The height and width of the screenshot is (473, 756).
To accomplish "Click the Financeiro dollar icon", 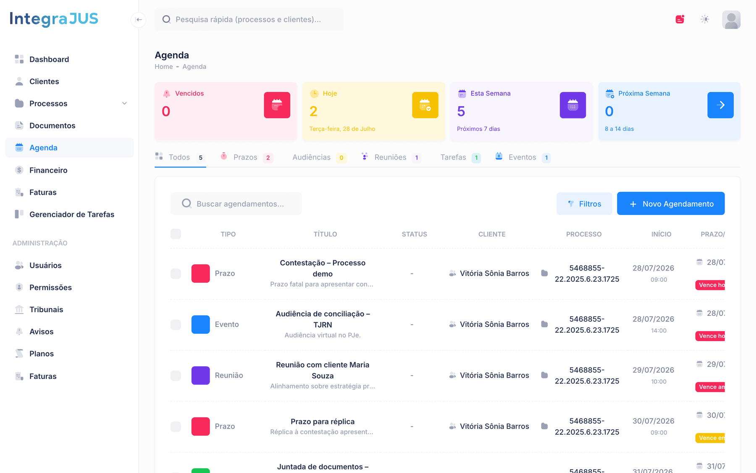I will (x=19, y=170).
